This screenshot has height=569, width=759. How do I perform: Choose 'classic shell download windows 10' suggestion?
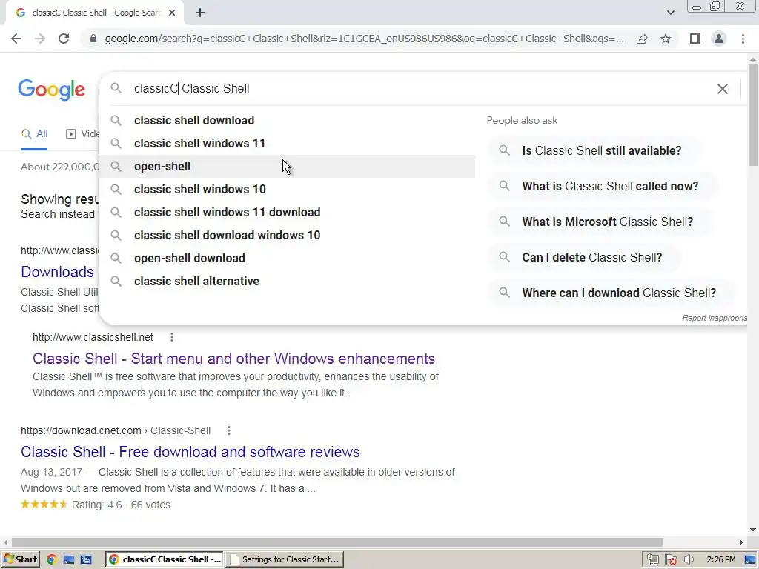[x=287, y=235]
